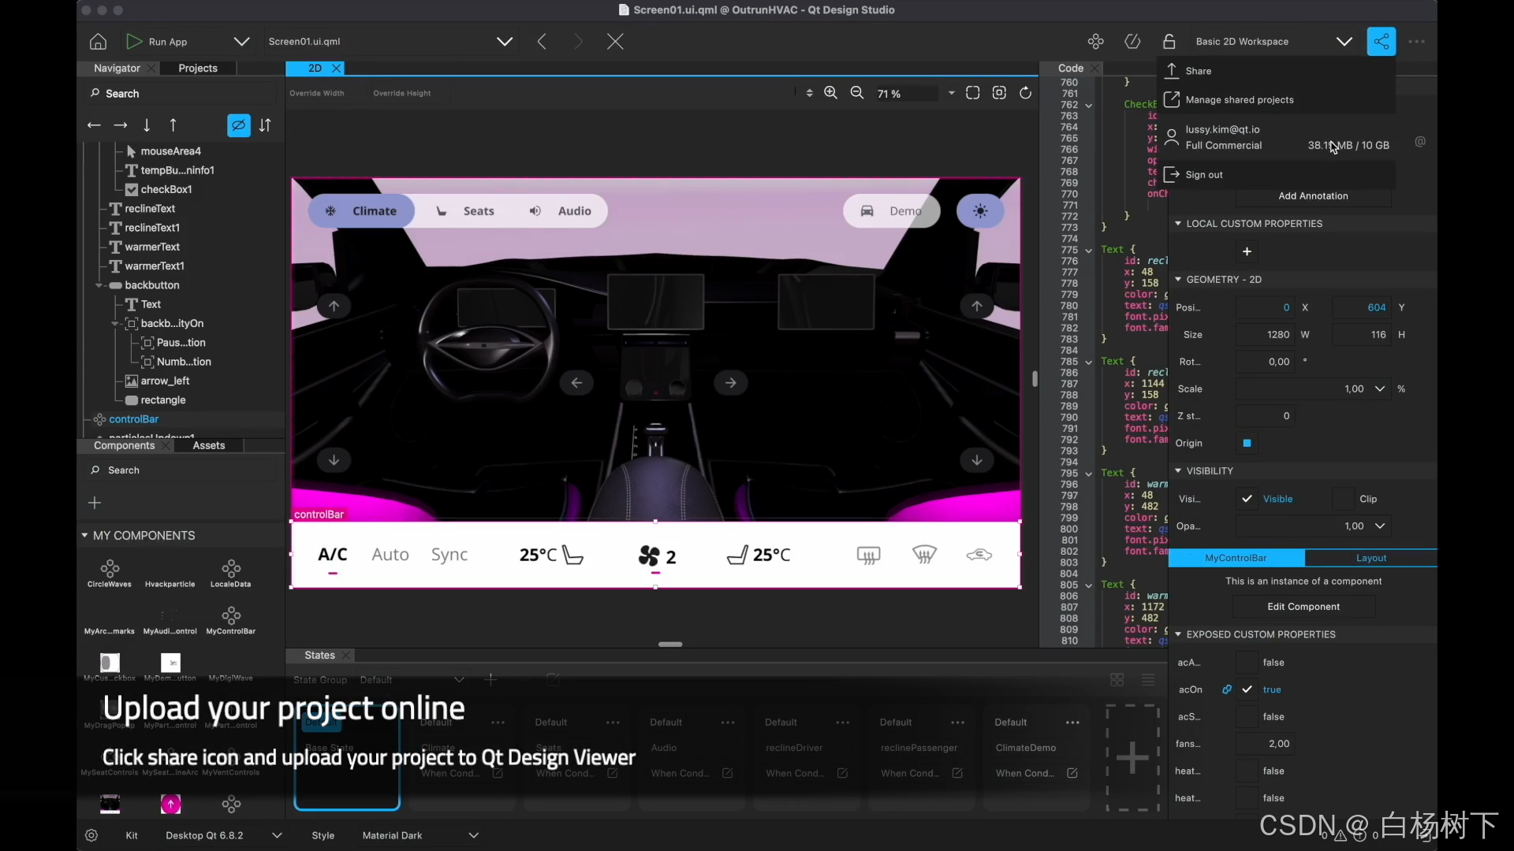1514x851 pixels.
Task: Toggle the hidden-items filter in the Navigator
Action: point(238,125)
